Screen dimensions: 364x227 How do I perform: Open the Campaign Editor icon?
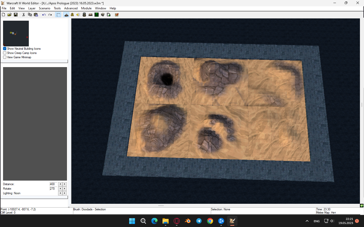tap(90, 15)
